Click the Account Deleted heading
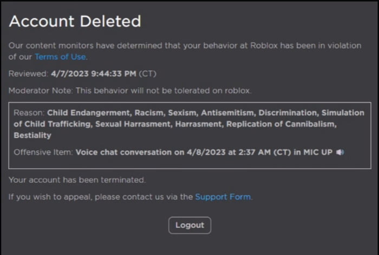Viewport: 379px width, 255px height. [x=75, y=22]
